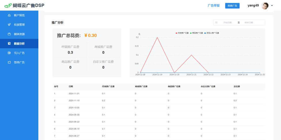Click the 商城推广花费 summary label
Image resolution: width=281 pixels, height=140 pixels.
point(103,47)
